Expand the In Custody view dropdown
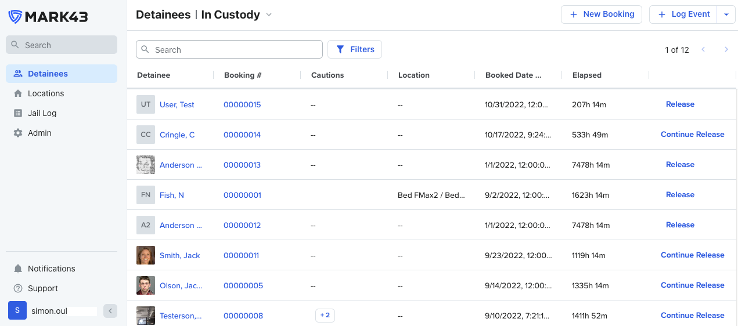Screen dimensions: 738x326 (x=269, y=15)
